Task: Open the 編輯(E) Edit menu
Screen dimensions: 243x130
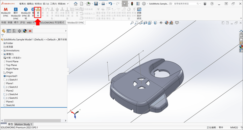Action: (30, 4)
